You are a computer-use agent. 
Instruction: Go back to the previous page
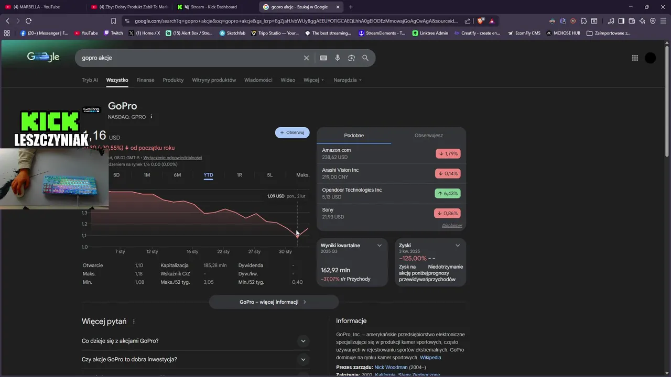point(7,21)
